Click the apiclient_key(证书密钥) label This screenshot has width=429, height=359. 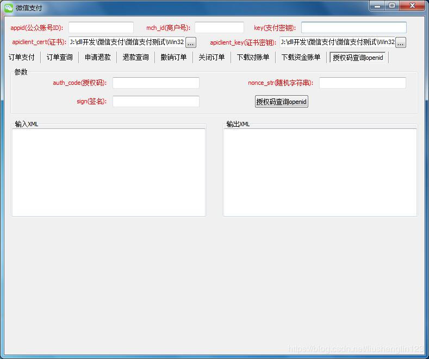click(243, 42)
